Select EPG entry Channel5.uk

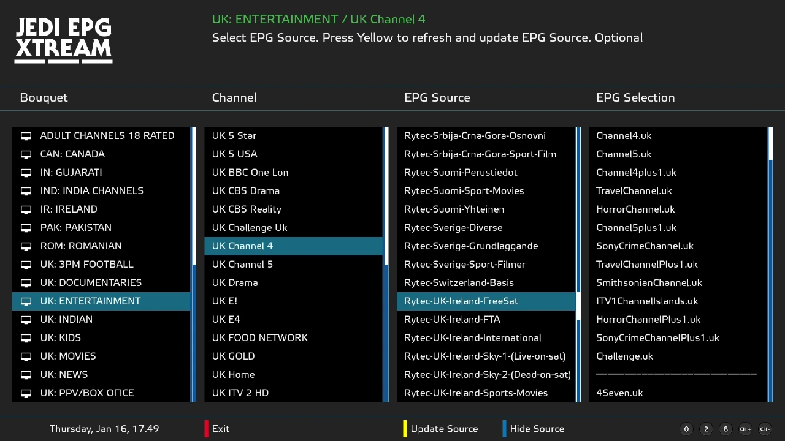click(678, 154)
